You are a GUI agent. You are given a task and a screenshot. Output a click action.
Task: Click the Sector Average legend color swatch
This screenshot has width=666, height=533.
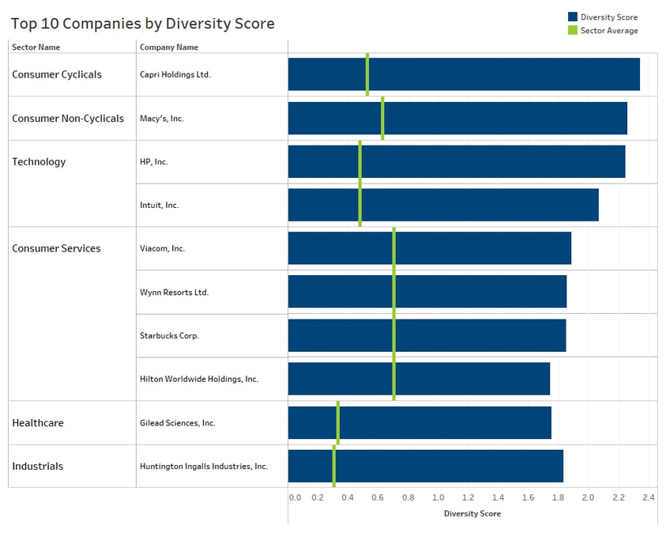pos(573,30)
